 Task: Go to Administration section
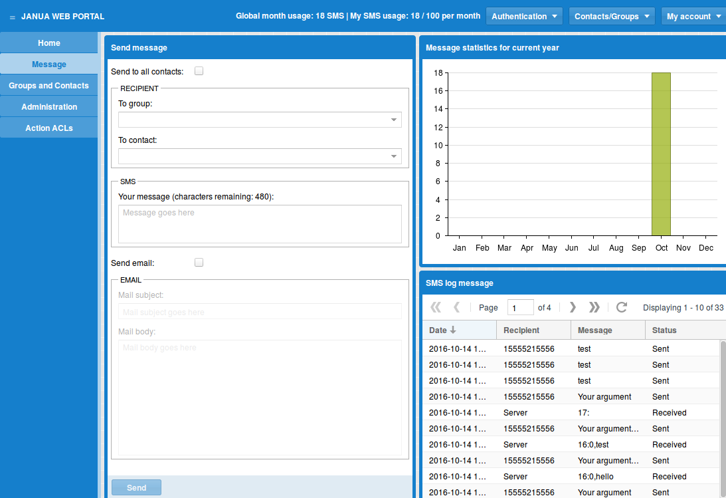click(49, 107)
